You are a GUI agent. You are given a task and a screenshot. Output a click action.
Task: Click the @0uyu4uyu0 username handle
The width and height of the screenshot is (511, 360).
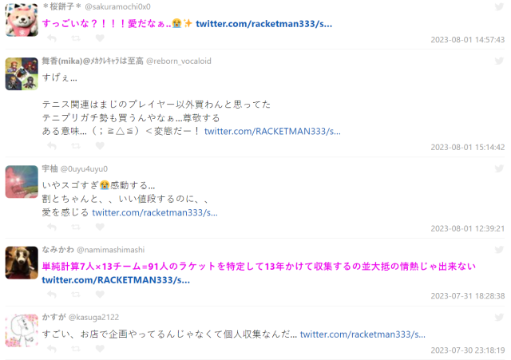(x=84, y=169)
